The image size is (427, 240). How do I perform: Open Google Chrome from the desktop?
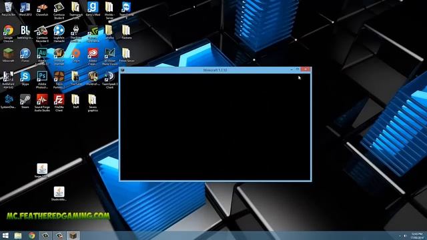(8, 34)
